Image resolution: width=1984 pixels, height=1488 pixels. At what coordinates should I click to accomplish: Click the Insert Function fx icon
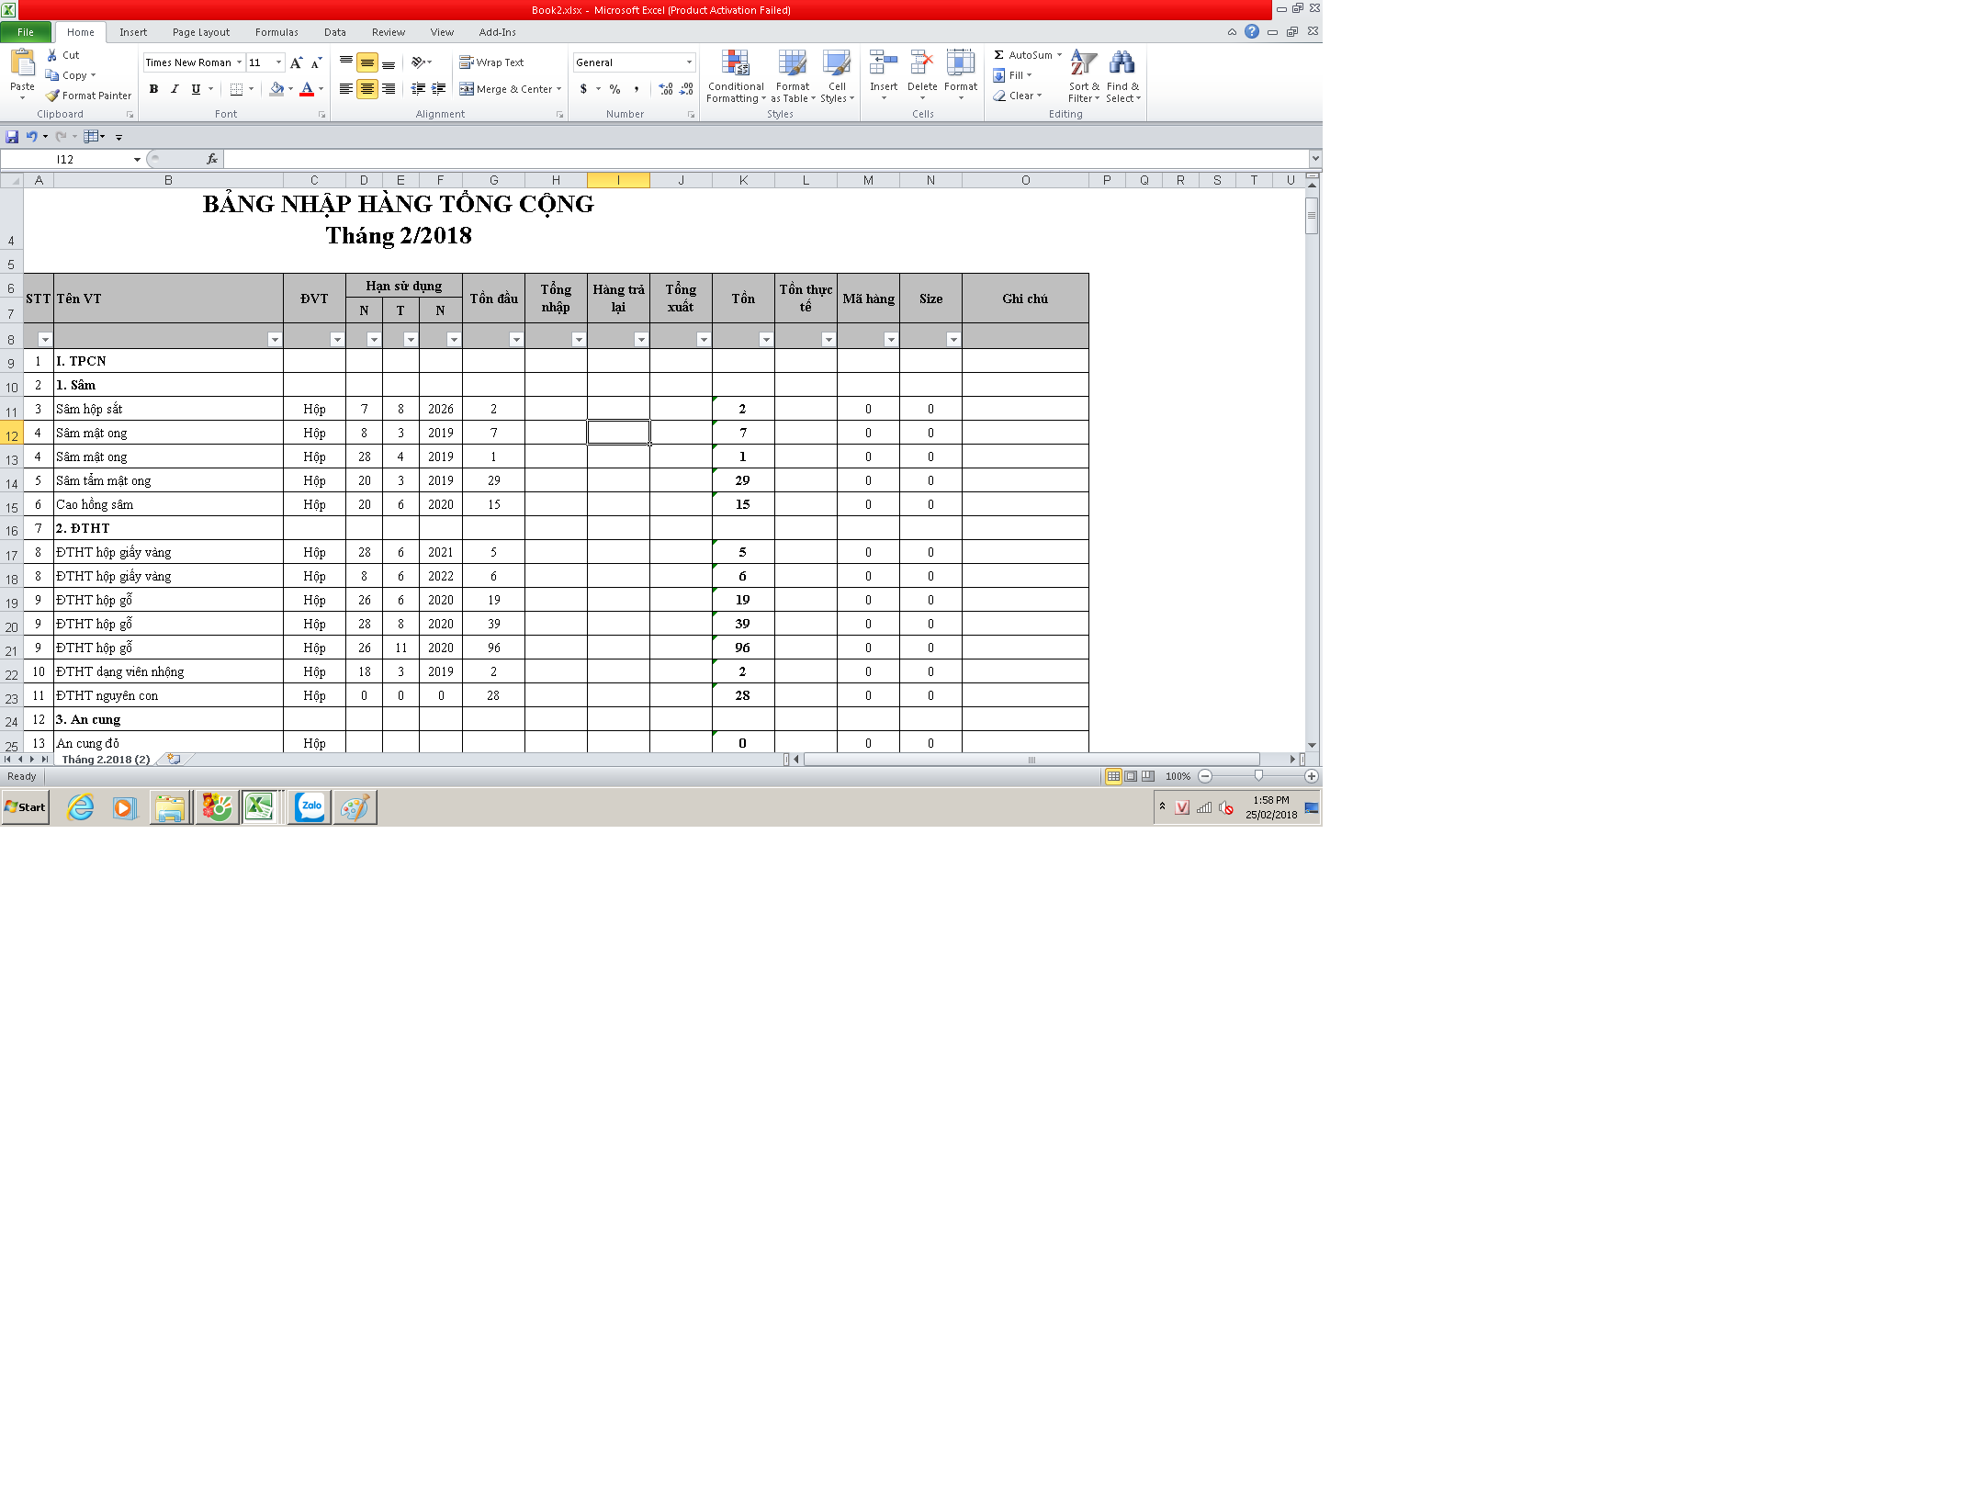(211, 159)
